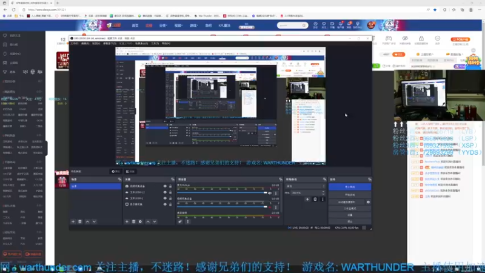Screen dimensions: 485x273
Task: Add a new source in Sources panel
Action: pyautogui.click(x=127, y=221)
